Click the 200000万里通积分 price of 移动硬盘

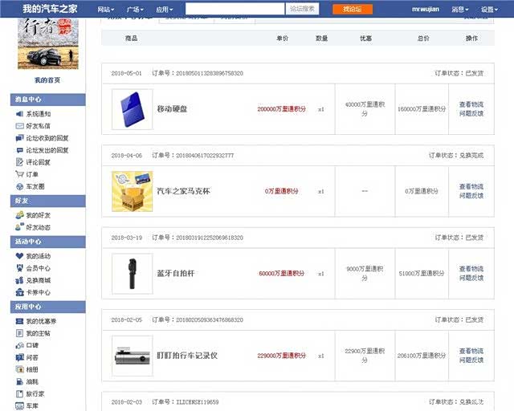(x=282, y=109)
